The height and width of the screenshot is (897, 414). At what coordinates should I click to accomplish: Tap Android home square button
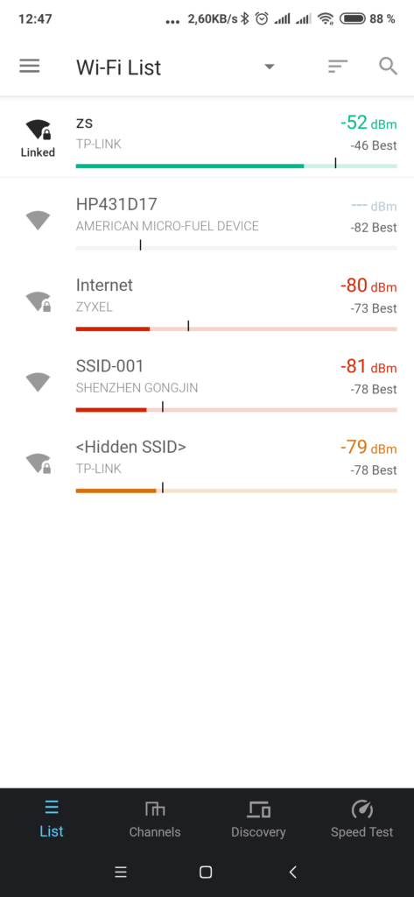click(206, 872)
